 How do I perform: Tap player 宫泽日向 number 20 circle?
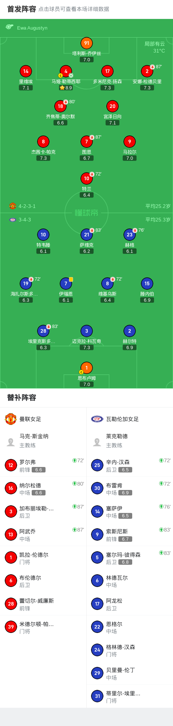pos(113,106)
